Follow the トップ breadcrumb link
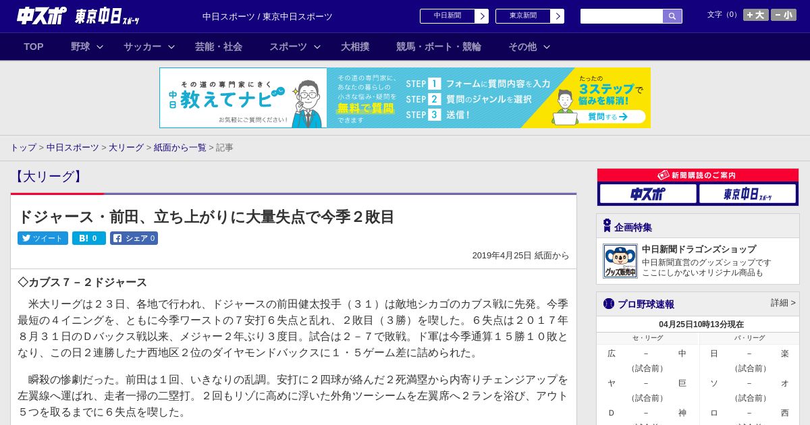810x425 pixels. [x=23, y=147]
